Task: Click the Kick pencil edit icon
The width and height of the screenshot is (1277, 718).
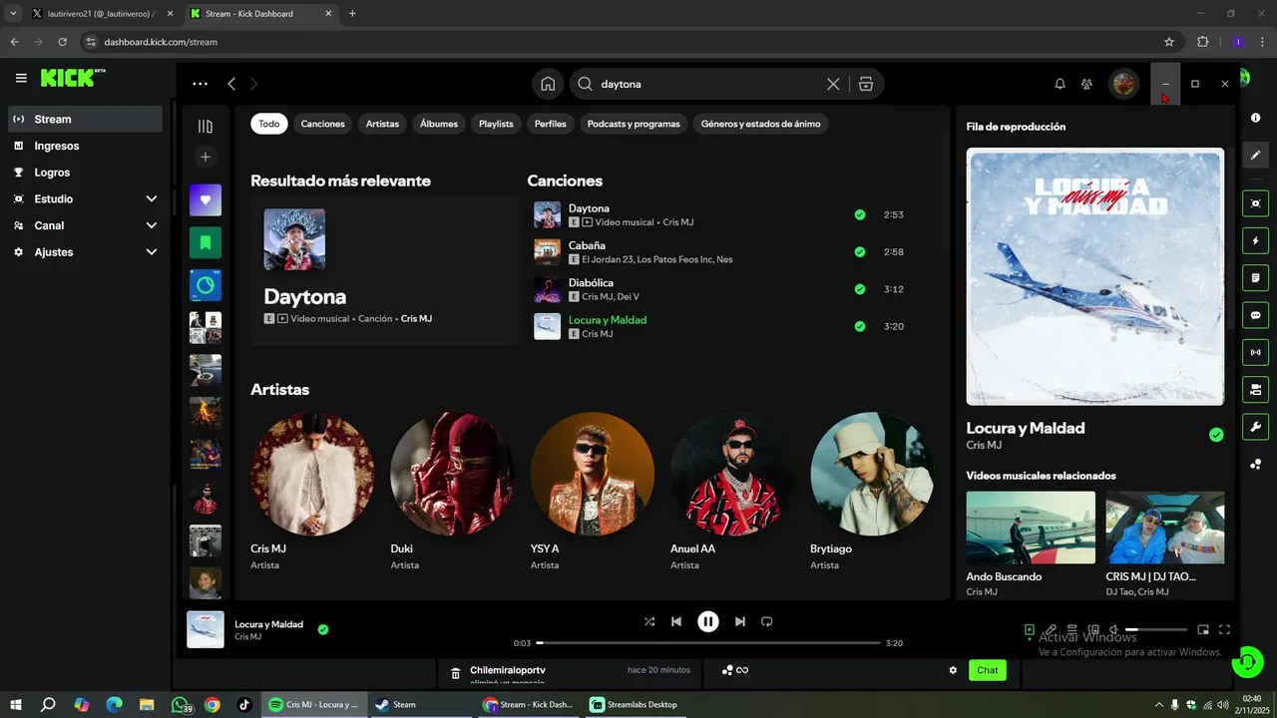Action: tap(1255, 155)
